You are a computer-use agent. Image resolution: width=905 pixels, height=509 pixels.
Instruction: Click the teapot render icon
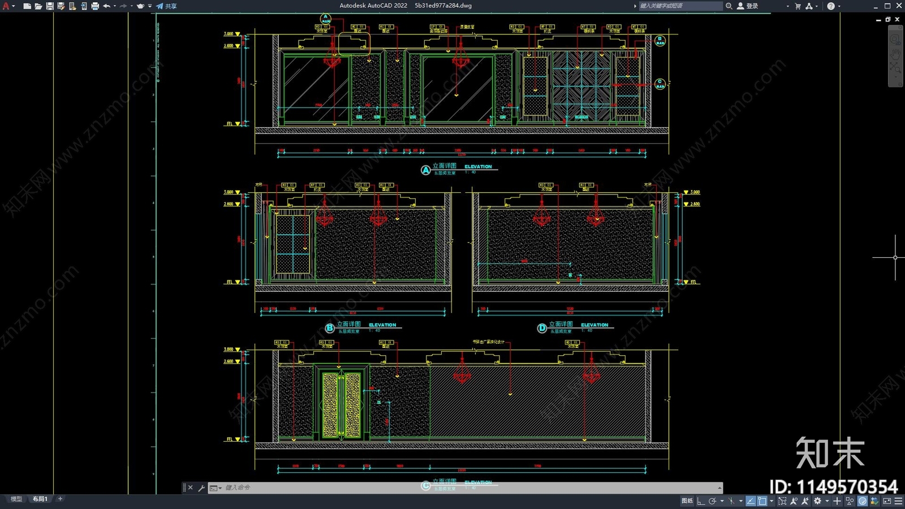tap(140, 6)
